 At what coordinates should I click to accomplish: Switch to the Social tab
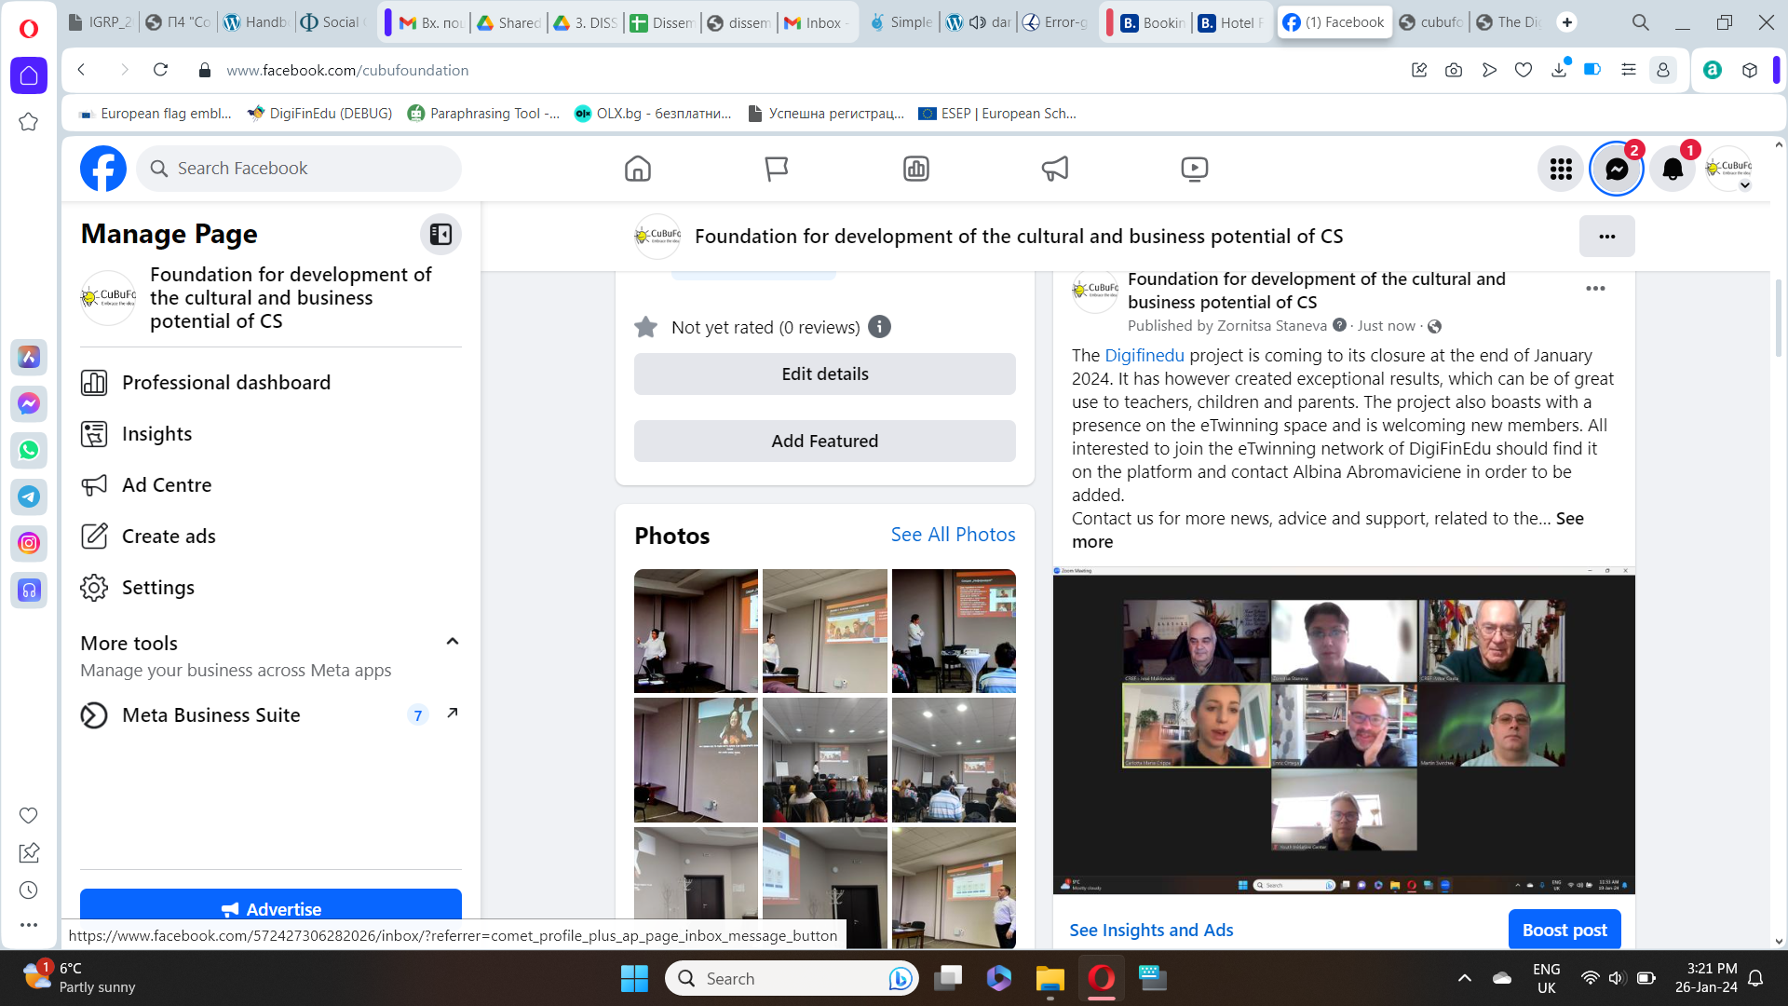pos(332,22)
